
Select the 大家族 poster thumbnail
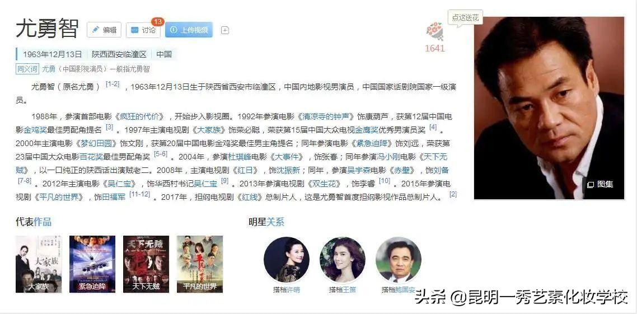point(39,264)
